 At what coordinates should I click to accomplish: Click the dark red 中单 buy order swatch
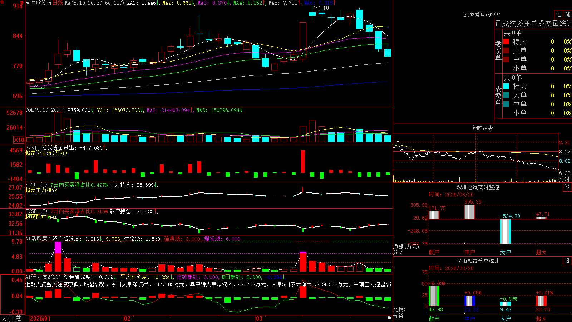506,59
